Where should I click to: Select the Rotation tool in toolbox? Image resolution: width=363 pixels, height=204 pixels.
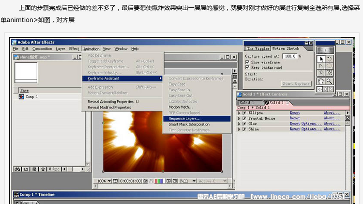(329, 59)
